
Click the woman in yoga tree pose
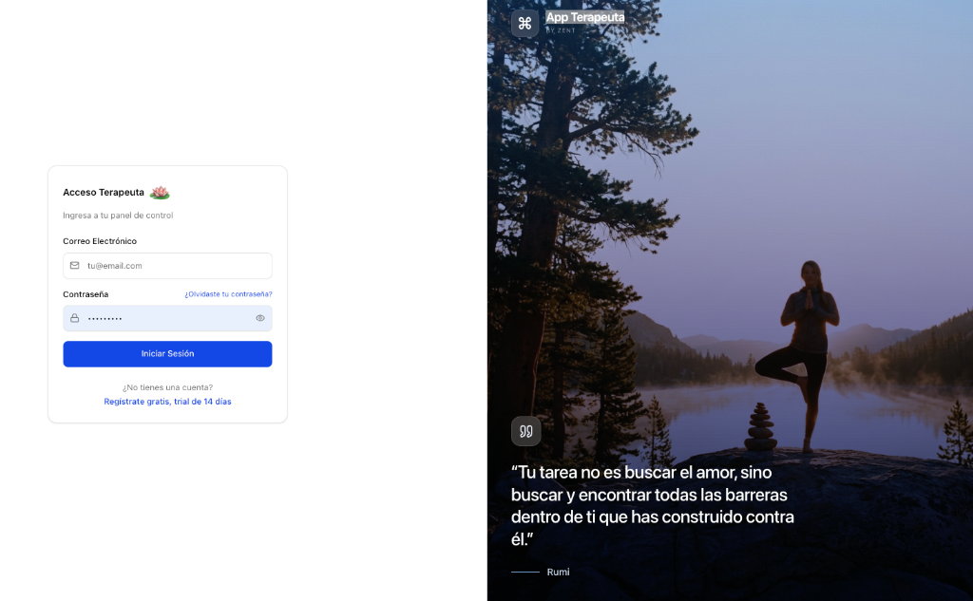799,355
